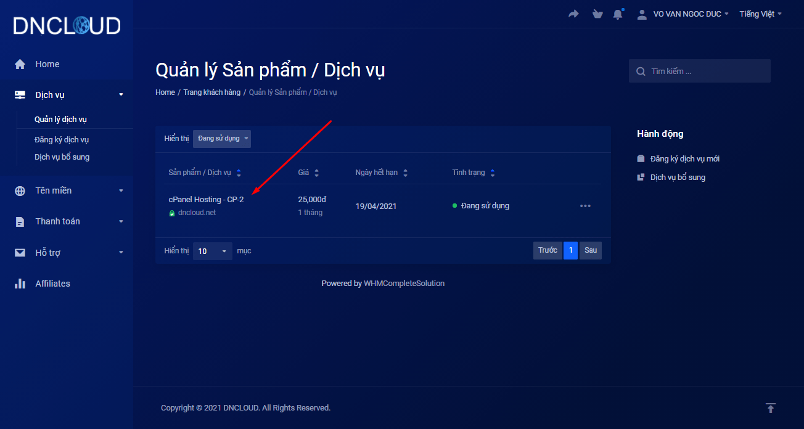Click Đăng ký dịch vụ mới action link
Image resolution: width=804 pixels, height=429 pixels.
pyautogui.click(x=684, y=159)
